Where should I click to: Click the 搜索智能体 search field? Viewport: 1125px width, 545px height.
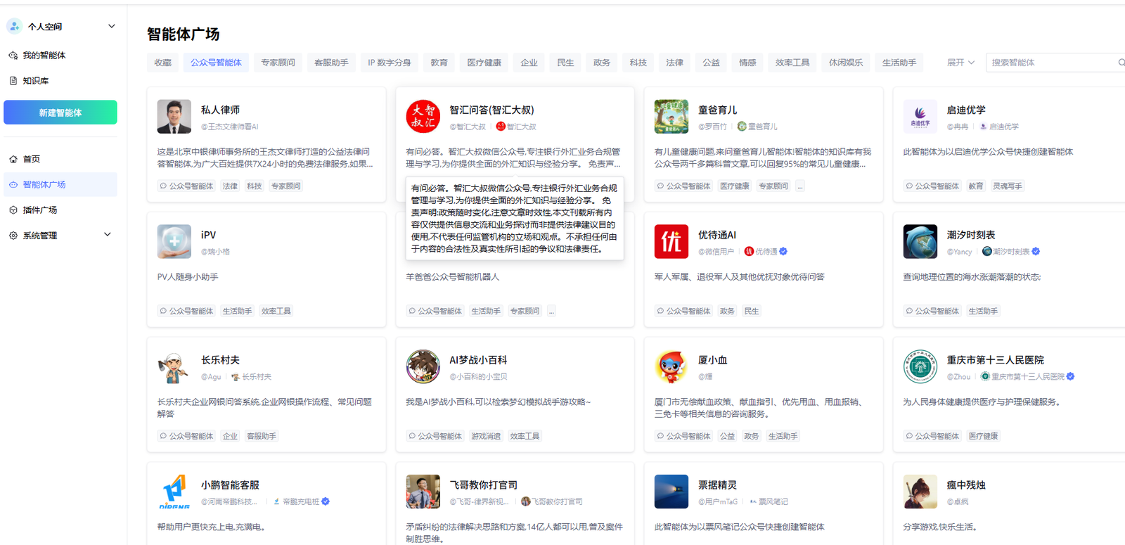tap(1050, 63)
